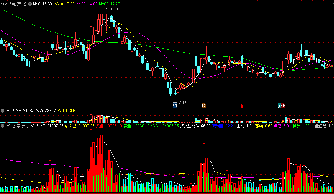Click the 成交量: 24087.25 value
This screenshot has width=334, height=194.
[x=80, y=126]
